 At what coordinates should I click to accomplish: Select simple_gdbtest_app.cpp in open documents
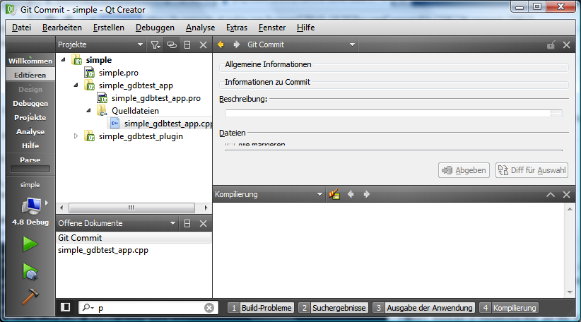click(134, 250)
